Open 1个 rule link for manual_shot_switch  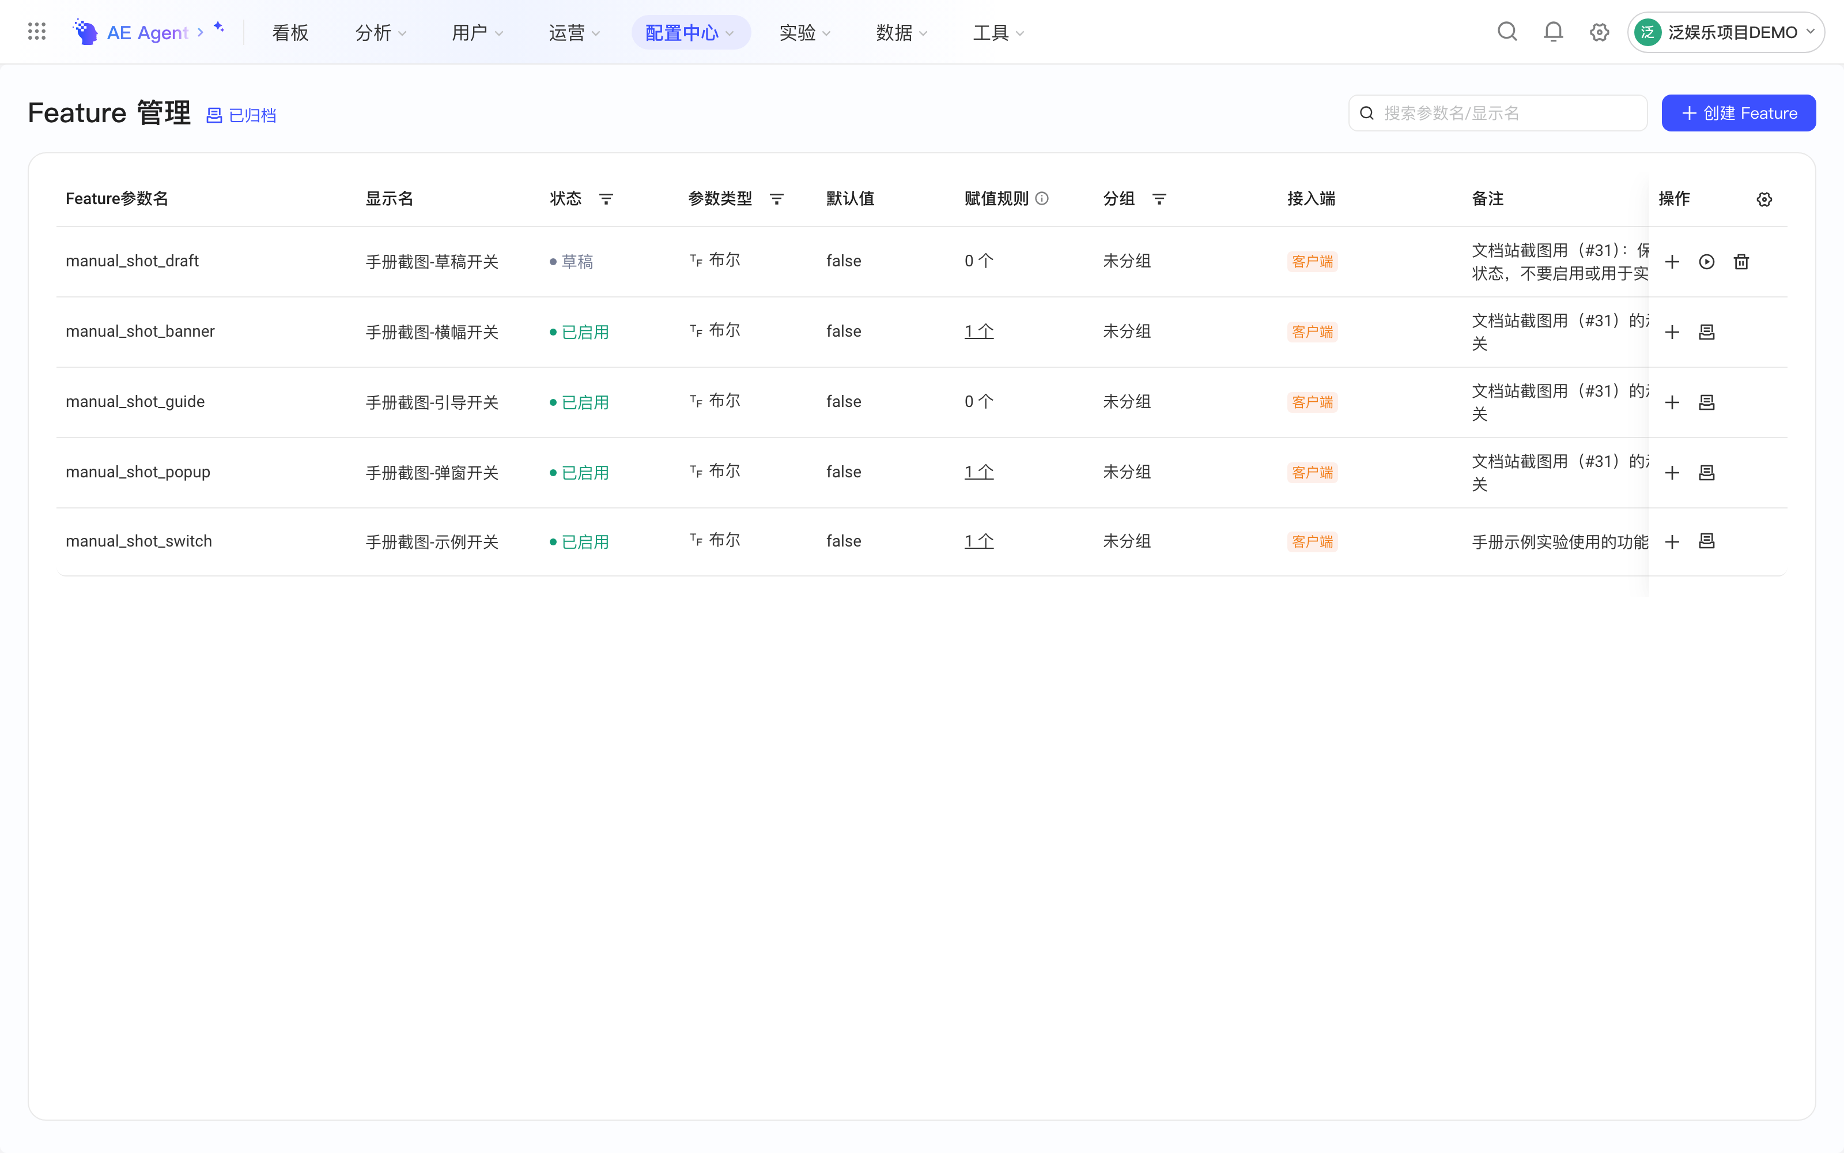978,541
